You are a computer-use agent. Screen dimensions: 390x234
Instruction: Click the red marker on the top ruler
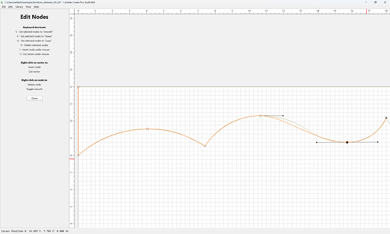[366, 11]
